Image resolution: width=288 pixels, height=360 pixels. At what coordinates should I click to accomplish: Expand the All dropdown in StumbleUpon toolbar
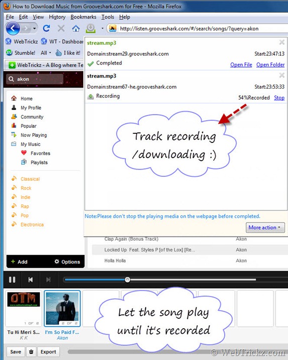click(46, 53)
